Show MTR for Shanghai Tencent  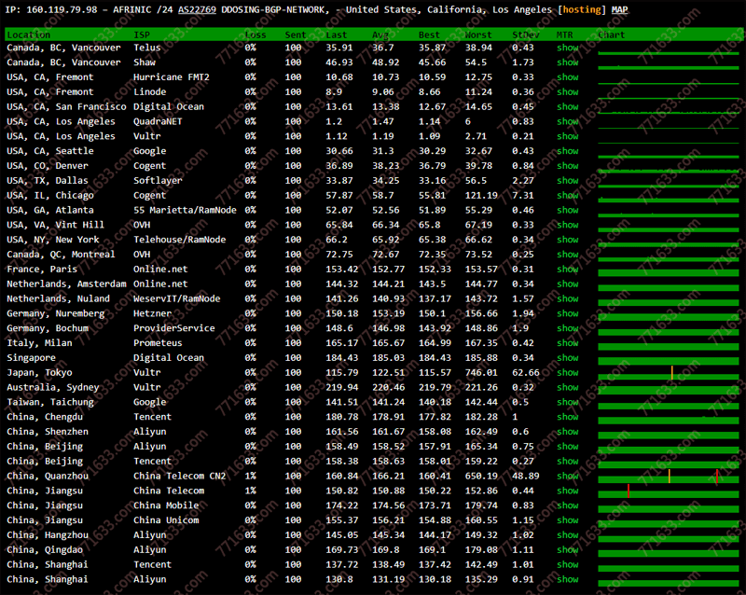568,564
